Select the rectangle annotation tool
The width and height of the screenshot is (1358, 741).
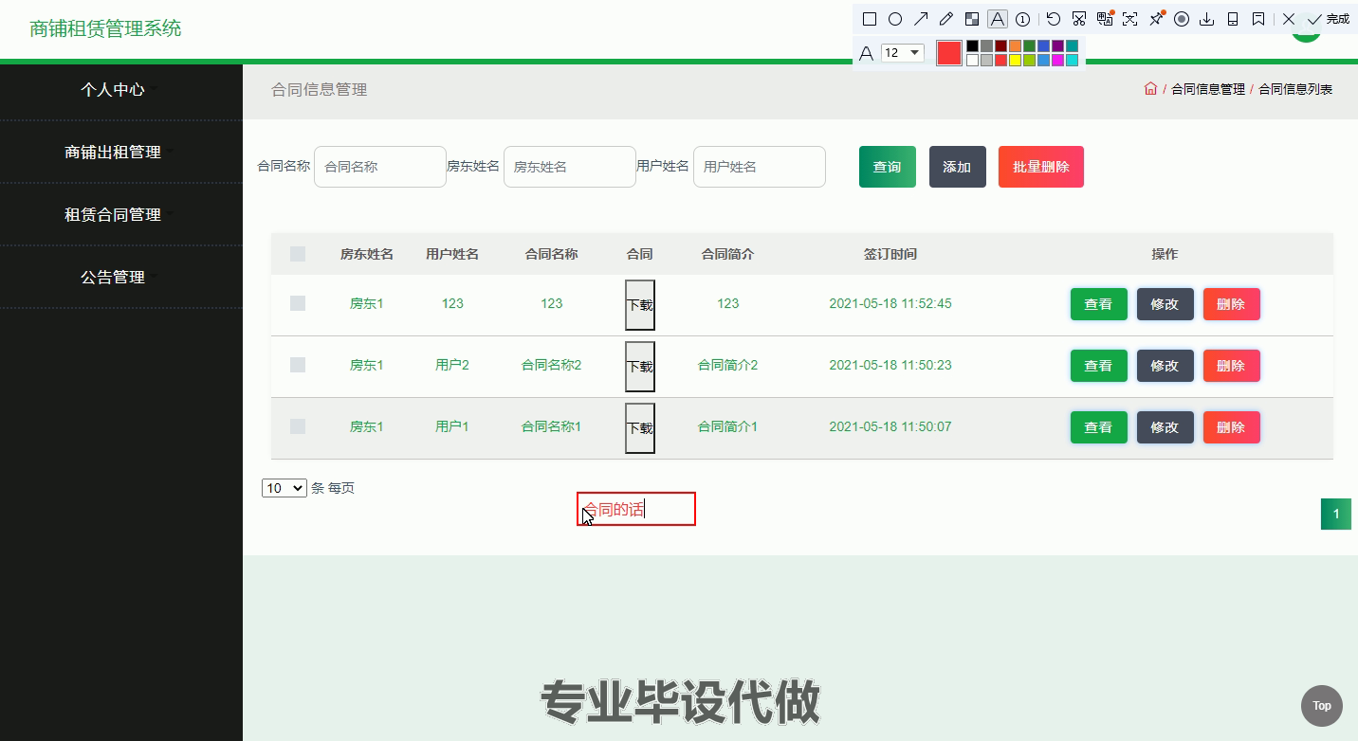[x=869, y=19]
